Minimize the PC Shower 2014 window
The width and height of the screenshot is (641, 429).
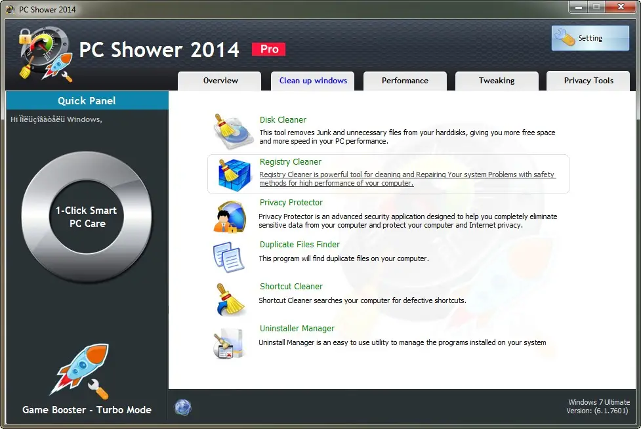coord(579,7)
